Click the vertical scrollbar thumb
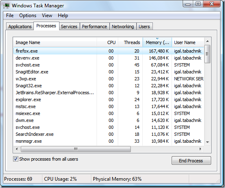225x188 pixels. point(207,54)
